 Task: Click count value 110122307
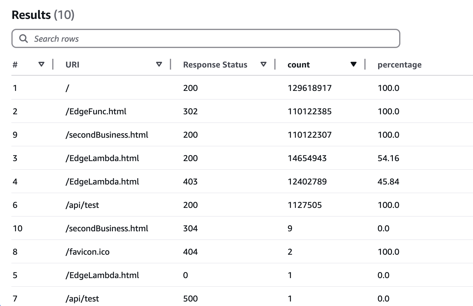310,135
